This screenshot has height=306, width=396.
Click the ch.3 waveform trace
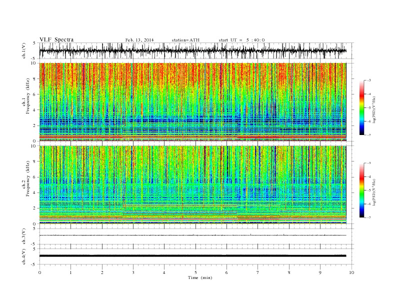click(192, 235)
